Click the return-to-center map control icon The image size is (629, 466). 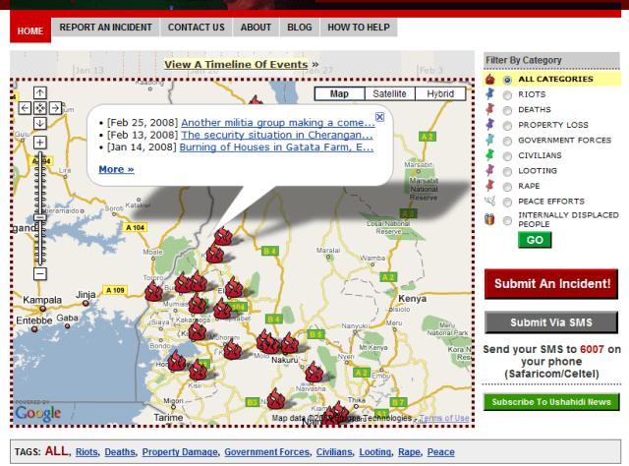point(40,107)
